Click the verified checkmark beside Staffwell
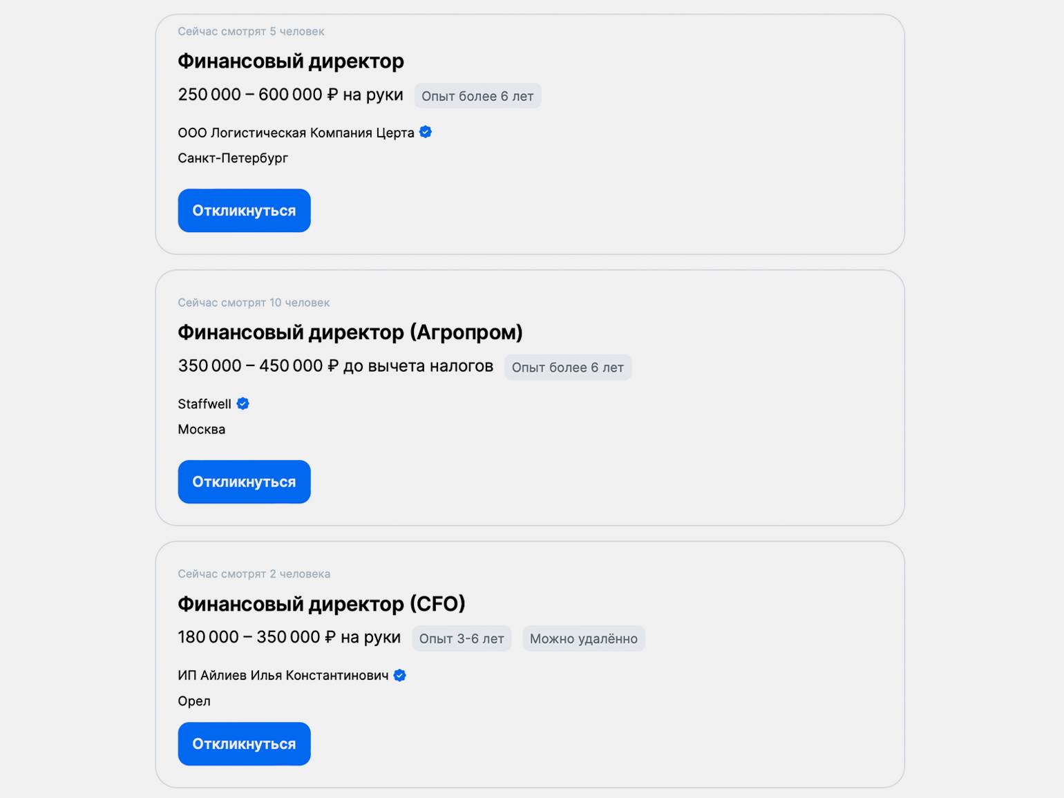Image resolution: width=1064 pixels, height=798 pixels. coord(243,403)
